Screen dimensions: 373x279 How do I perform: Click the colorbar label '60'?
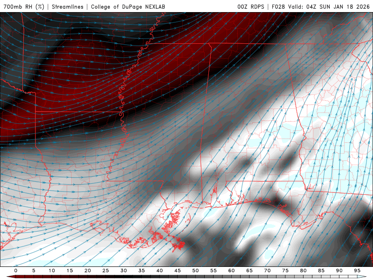231,271
